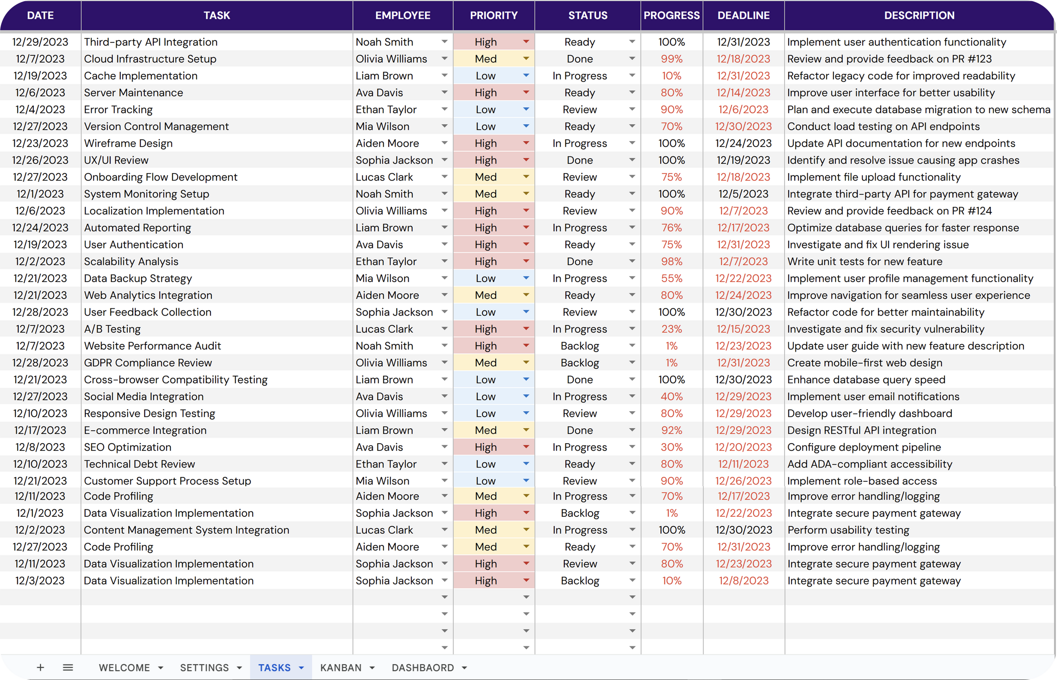Open priority dropdown arrow for Cache Implementation row
Screen dimensions: 1057x680
click(x=526, y=76)
